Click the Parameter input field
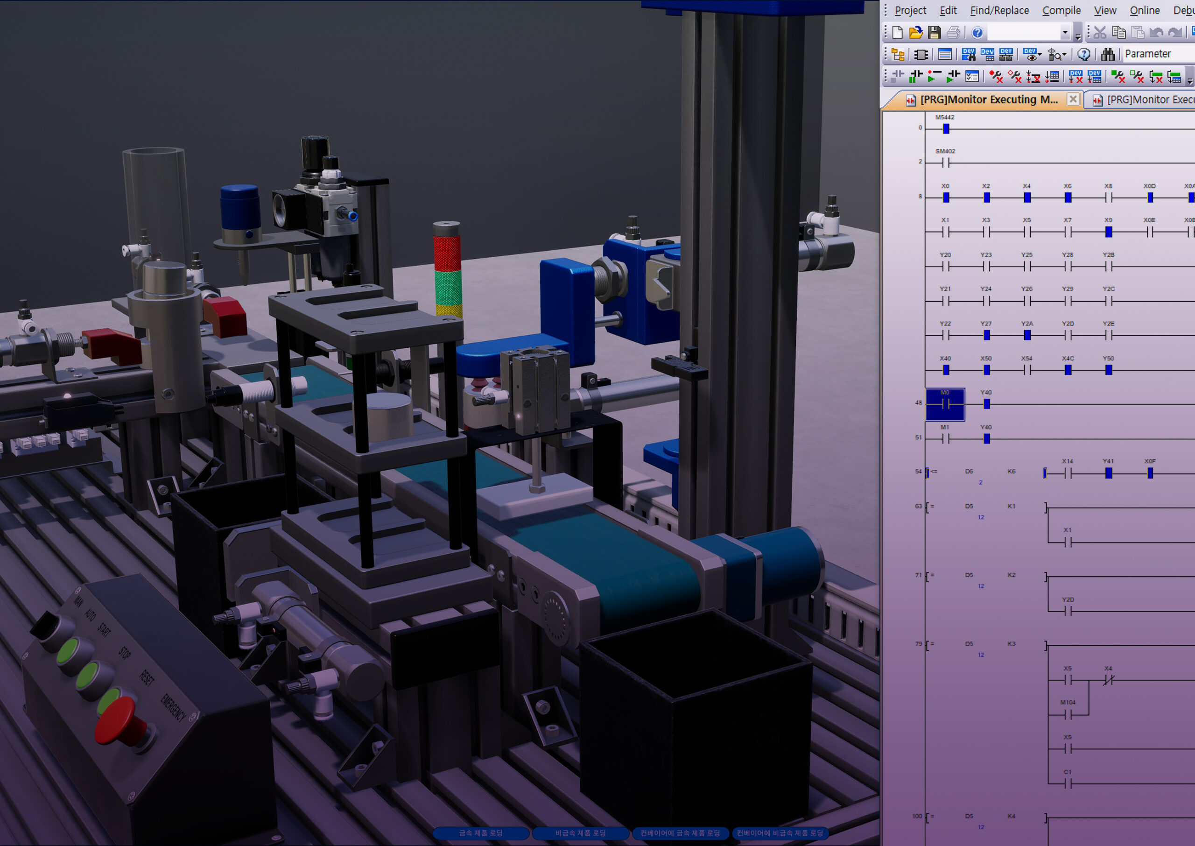 coord(1159,54)
